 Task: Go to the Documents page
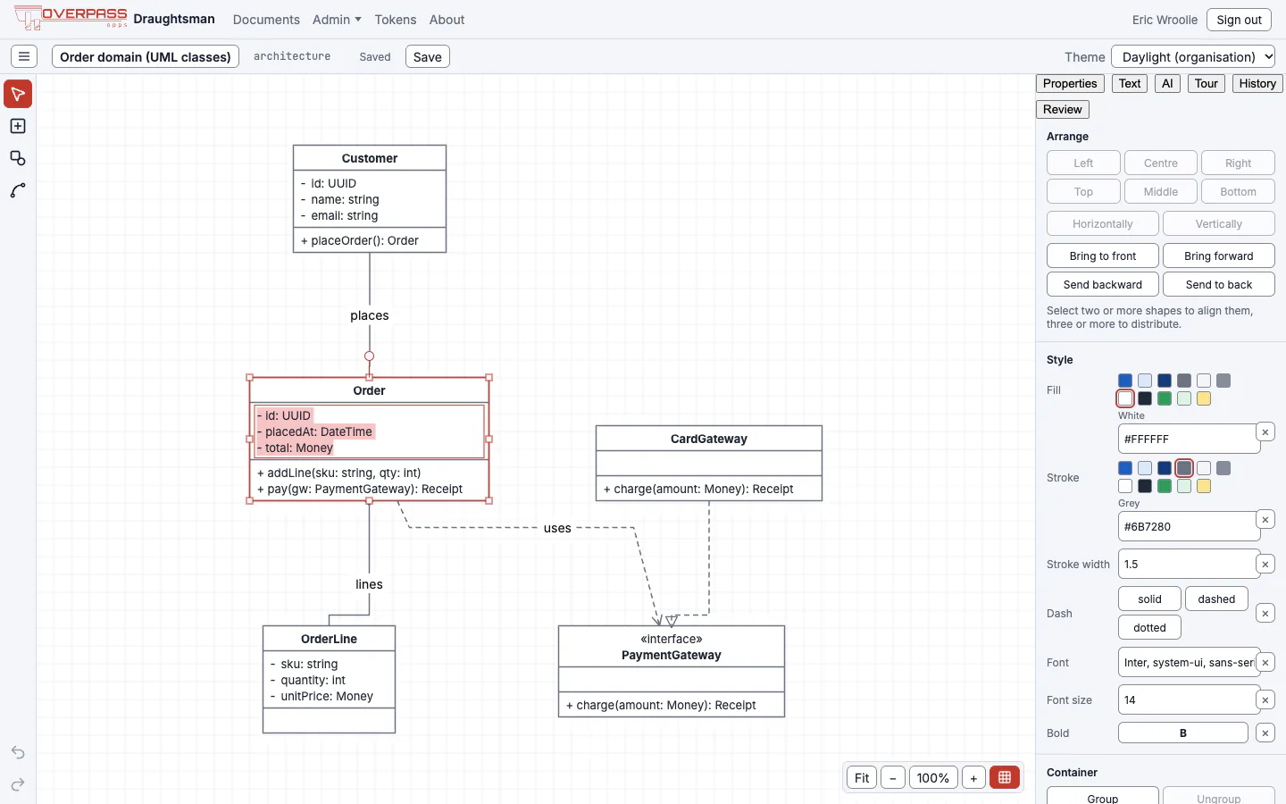[x=266, y=20]
